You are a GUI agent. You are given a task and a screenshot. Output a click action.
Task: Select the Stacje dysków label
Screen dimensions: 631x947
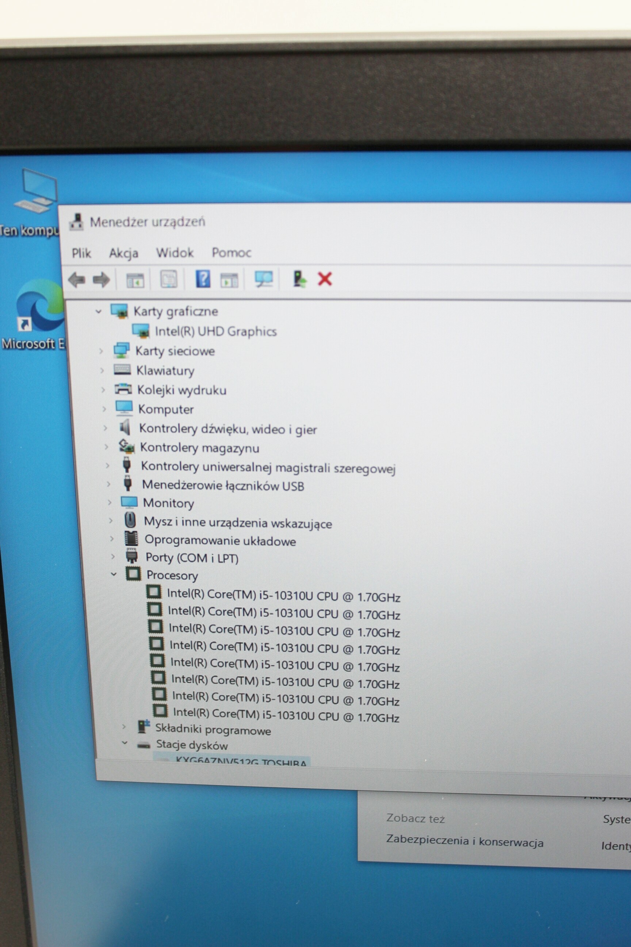(192, 745)
